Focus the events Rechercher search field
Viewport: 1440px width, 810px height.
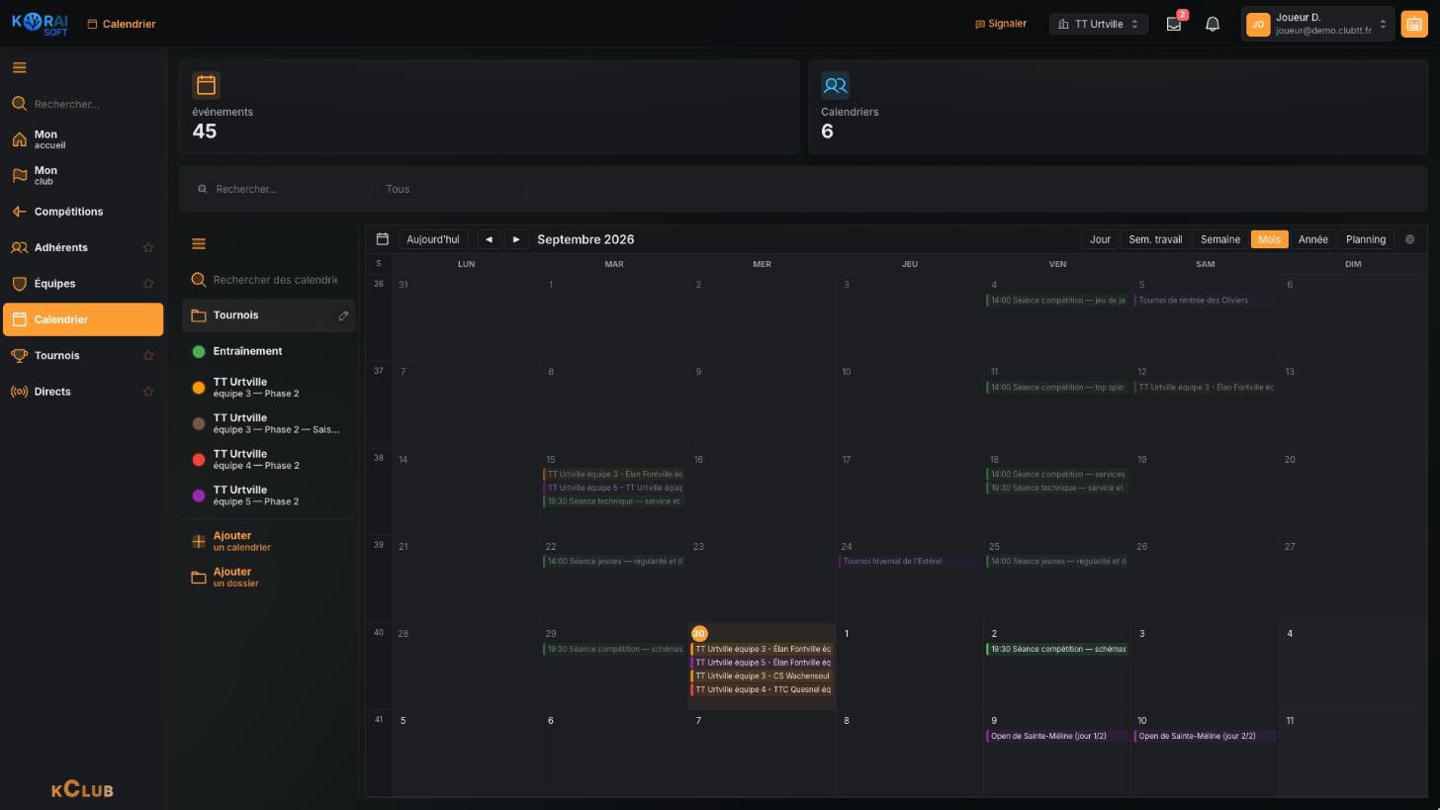pyautogui.click(x=282, y=189)
